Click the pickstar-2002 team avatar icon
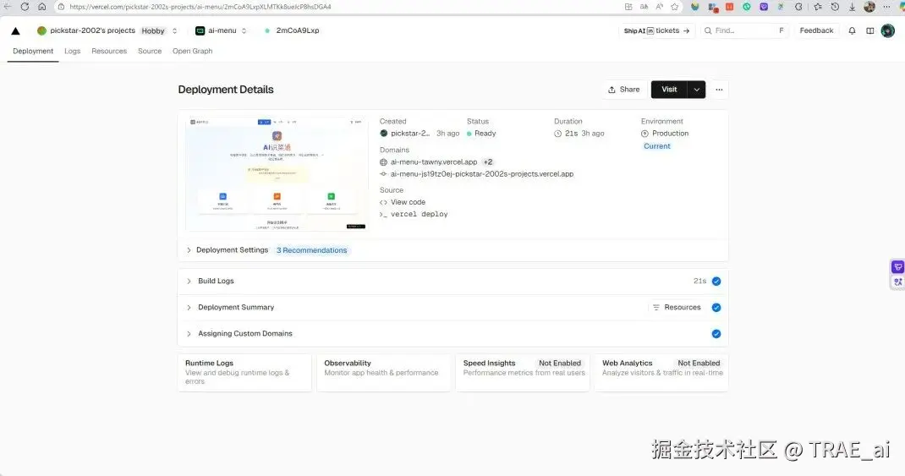 (x=41, y=30)
